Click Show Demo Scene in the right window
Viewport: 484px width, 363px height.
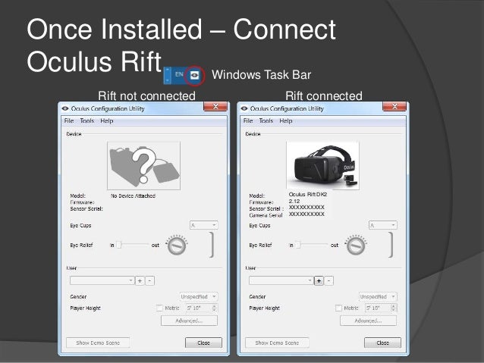pos(277,343)
